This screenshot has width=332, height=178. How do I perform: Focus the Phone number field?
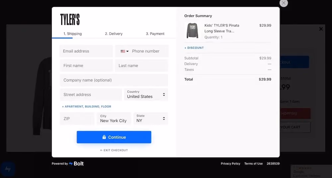150,51
